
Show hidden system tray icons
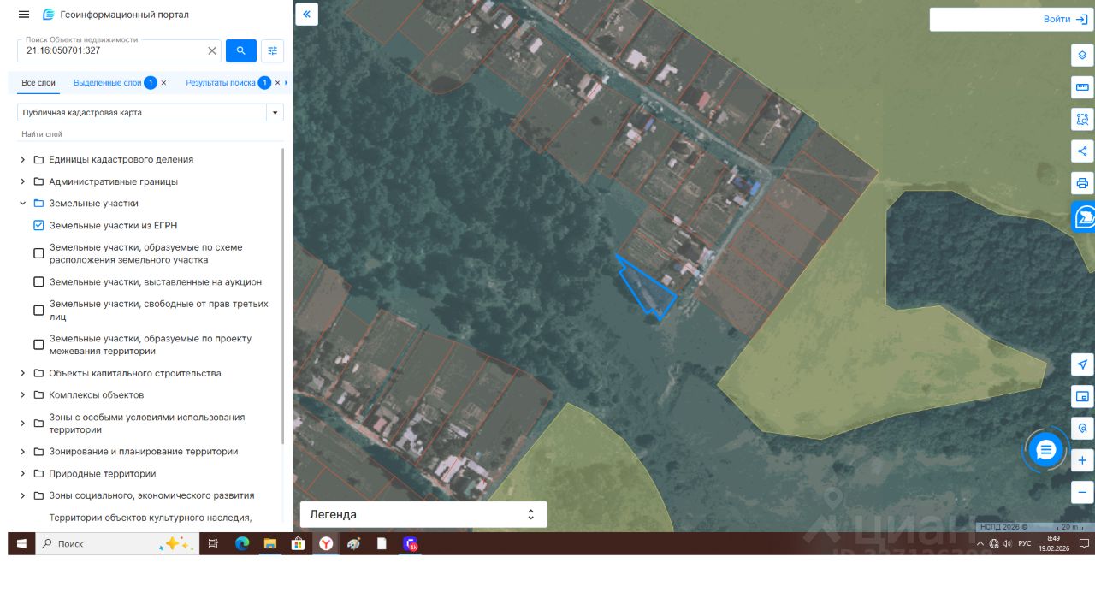980,543
